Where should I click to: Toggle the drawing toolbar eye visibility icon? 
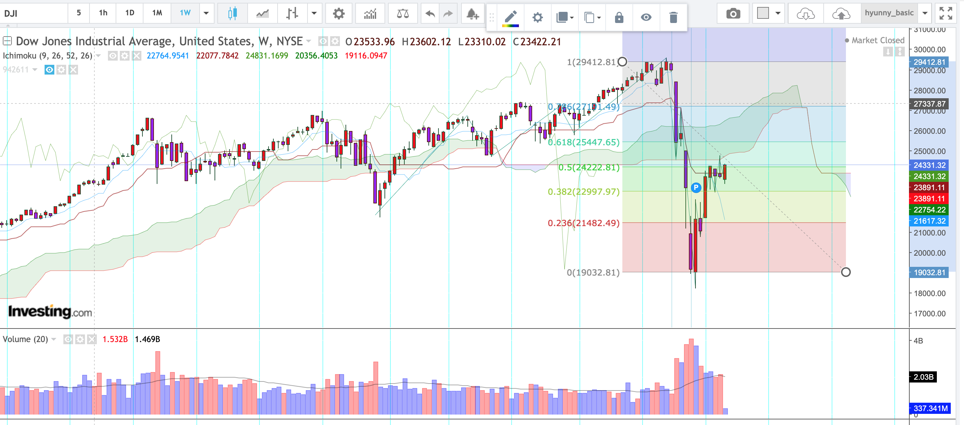(x=646, y=17)
